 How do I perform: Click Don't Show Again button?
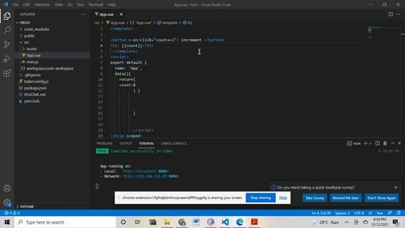point(382,198)
